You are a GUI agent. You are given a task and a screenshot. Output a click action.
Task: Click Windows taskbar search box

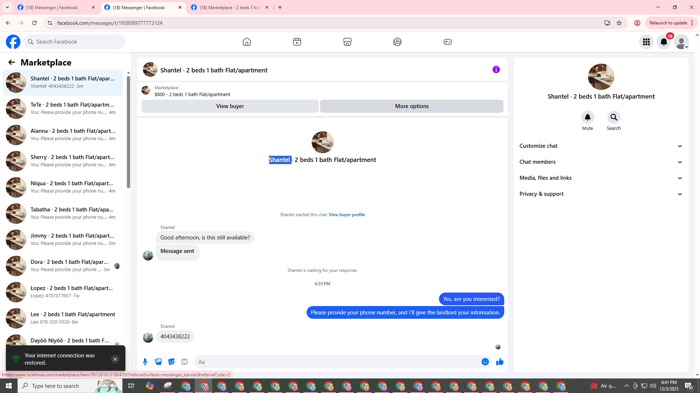point(70,386)
